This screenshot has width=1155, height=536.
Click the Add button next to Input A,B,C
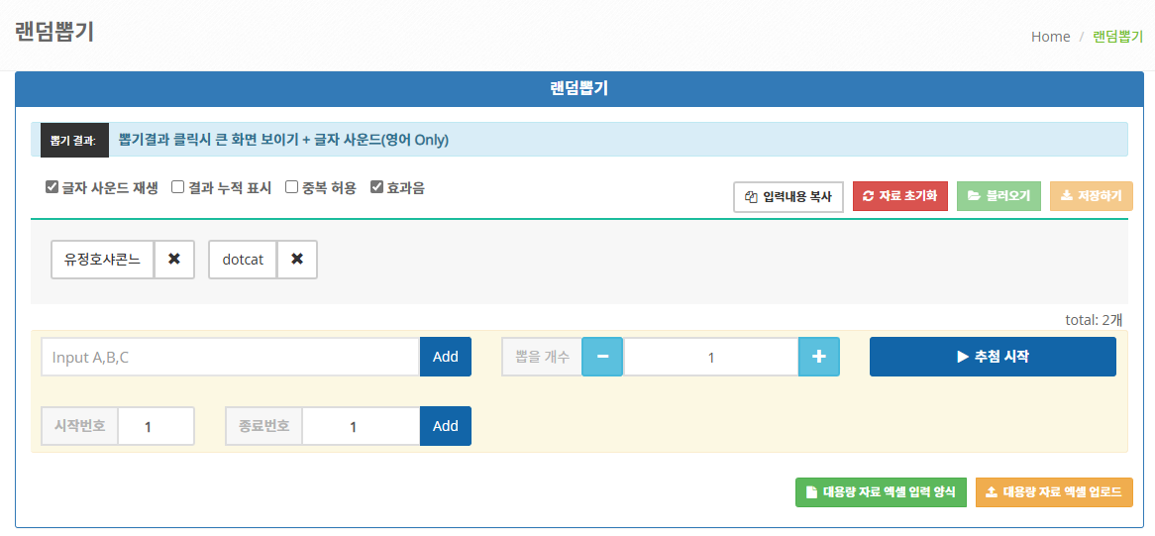tap(446, 357)
